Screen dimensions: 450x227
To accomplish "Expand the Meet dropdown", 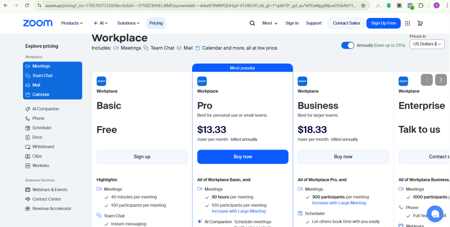I will (270, 23).
